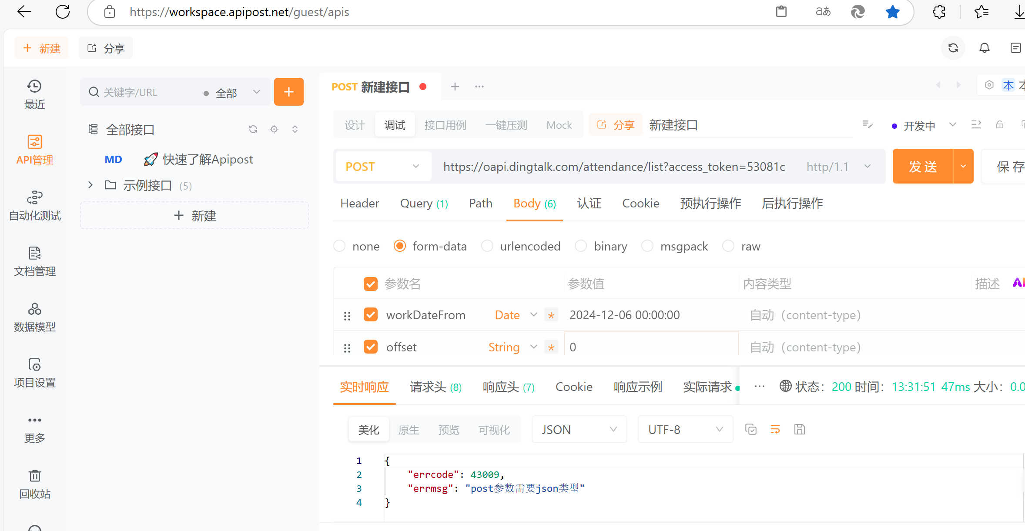Open 文档管理 document management

pos(34,261)
